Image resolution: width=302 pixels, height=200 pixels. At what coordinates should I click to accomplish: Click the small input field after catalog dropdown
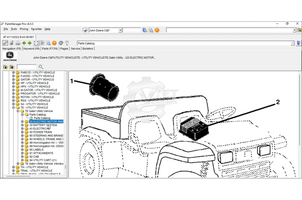tap(132, 30)
